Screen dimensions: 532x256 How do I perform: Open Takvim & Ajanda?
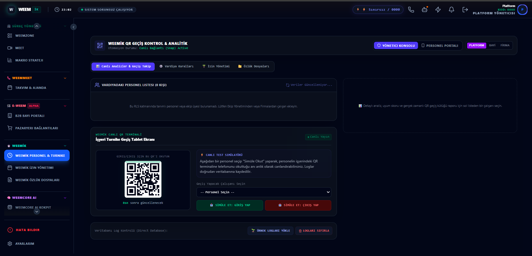[x=37, y=88]
